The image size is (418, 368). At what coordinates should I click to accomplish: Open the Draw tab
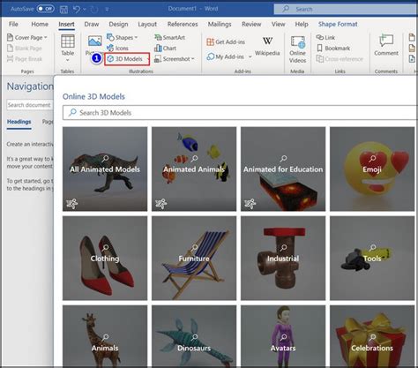(x=92, y=24)
